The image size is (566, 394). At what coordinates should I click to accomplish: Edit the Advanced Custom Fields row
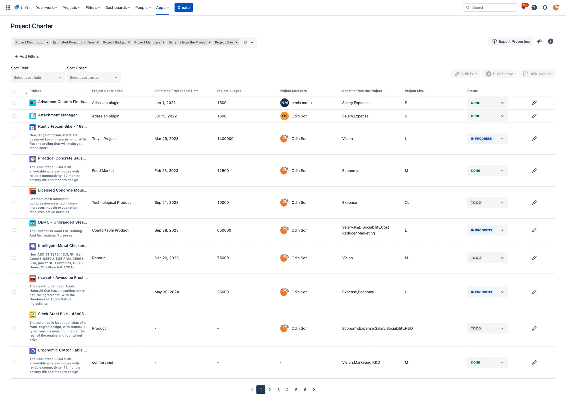coord(534,103)
